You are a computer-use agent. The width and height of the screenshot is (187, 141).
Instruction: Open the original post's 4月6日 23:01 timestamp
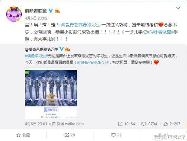36,124
